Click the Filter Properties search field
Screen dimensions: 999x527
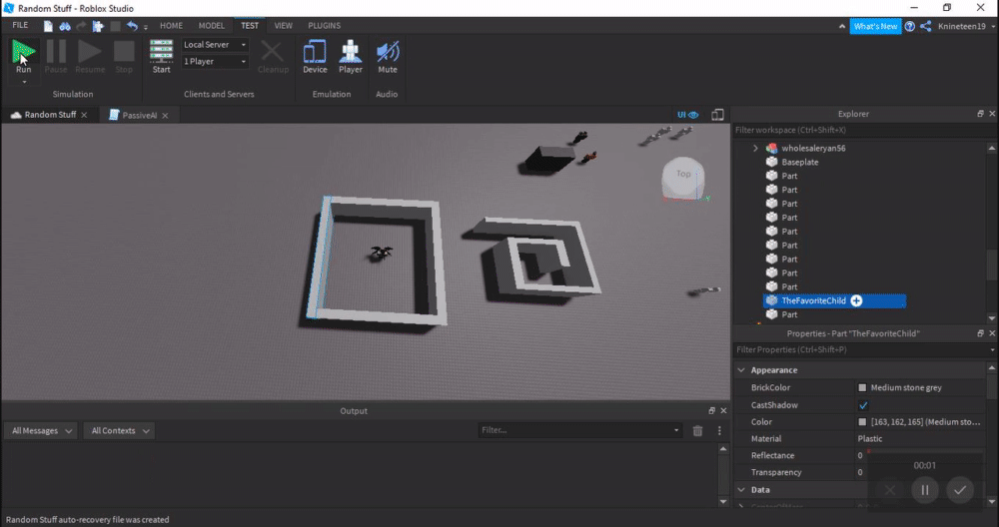860,349
